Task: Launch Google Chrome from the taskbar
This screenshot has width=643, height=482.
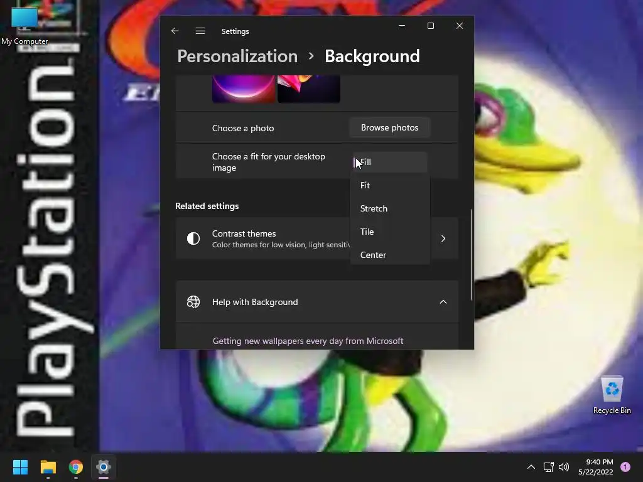Action: (76, 467)
